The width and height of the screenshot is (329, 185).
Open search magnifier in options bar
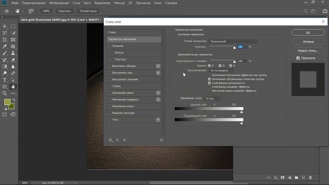click(306, 11)
